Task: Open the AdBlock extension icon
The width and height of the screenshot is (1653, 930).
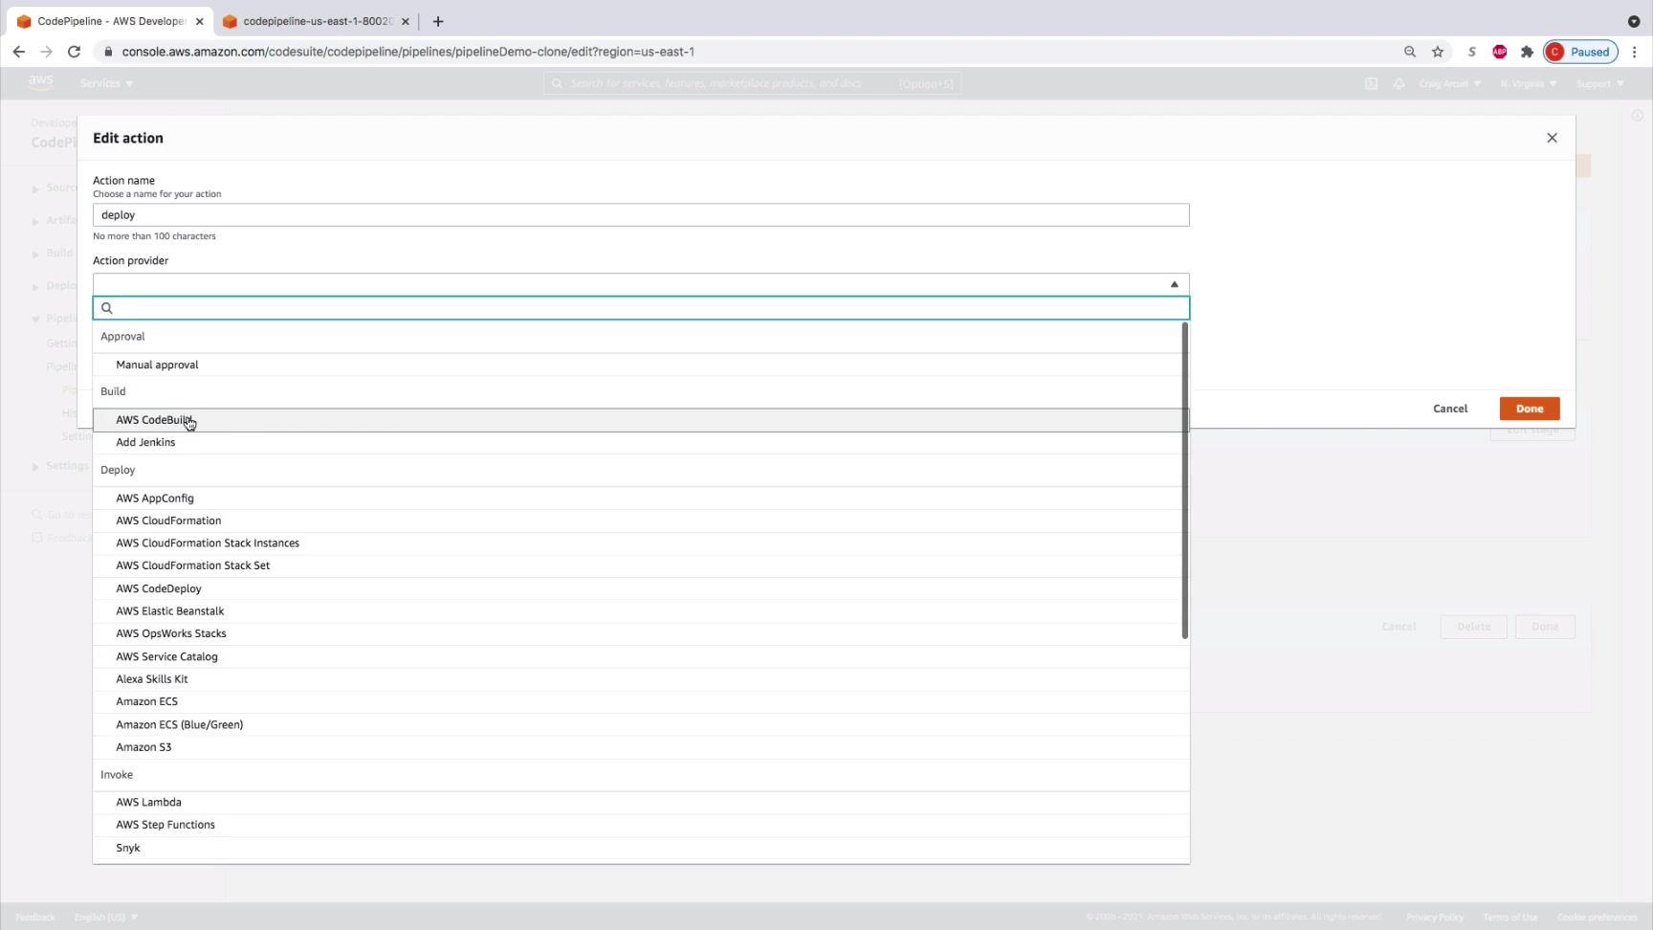Action: point(1499,52)
